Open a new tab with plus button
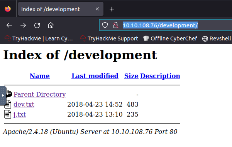Image resolution: width=232 pixels, height=147 pixels. [112, 9]
